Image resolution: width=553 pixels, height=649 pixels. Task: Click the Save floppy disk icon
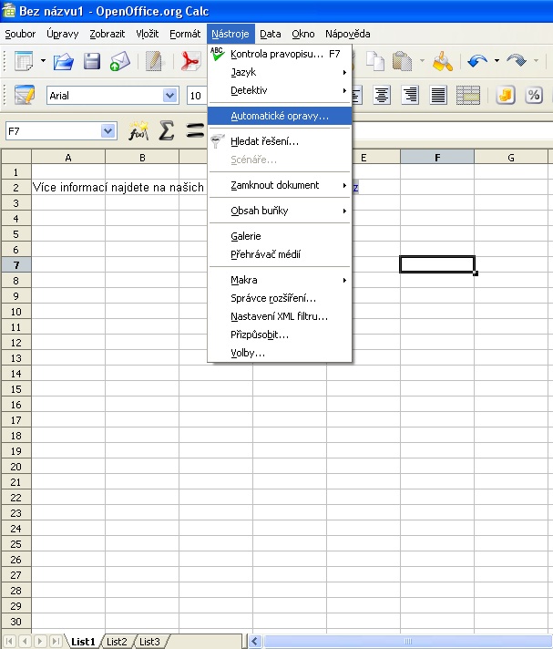(92, 62)
